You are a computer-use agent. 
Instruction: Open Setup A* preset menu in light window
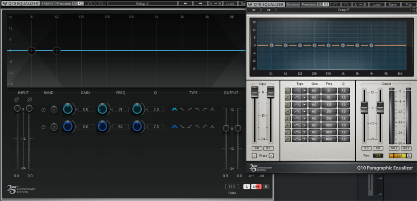pyautogui.click(x=344, y=10)
